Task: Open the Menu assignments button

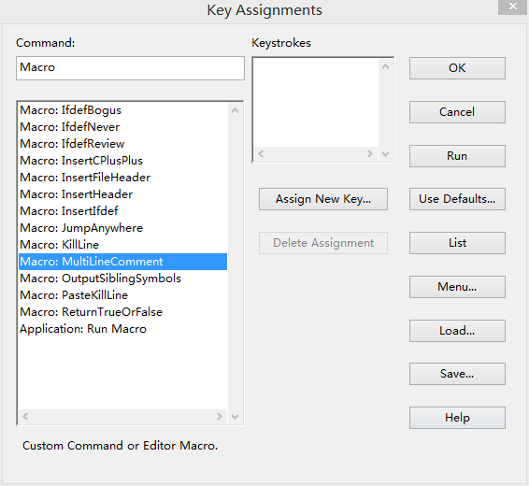Action: coord(457,287)
